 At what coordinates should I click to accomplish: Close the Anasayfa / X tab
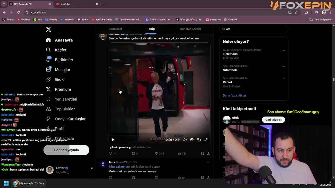click(50, 4)
